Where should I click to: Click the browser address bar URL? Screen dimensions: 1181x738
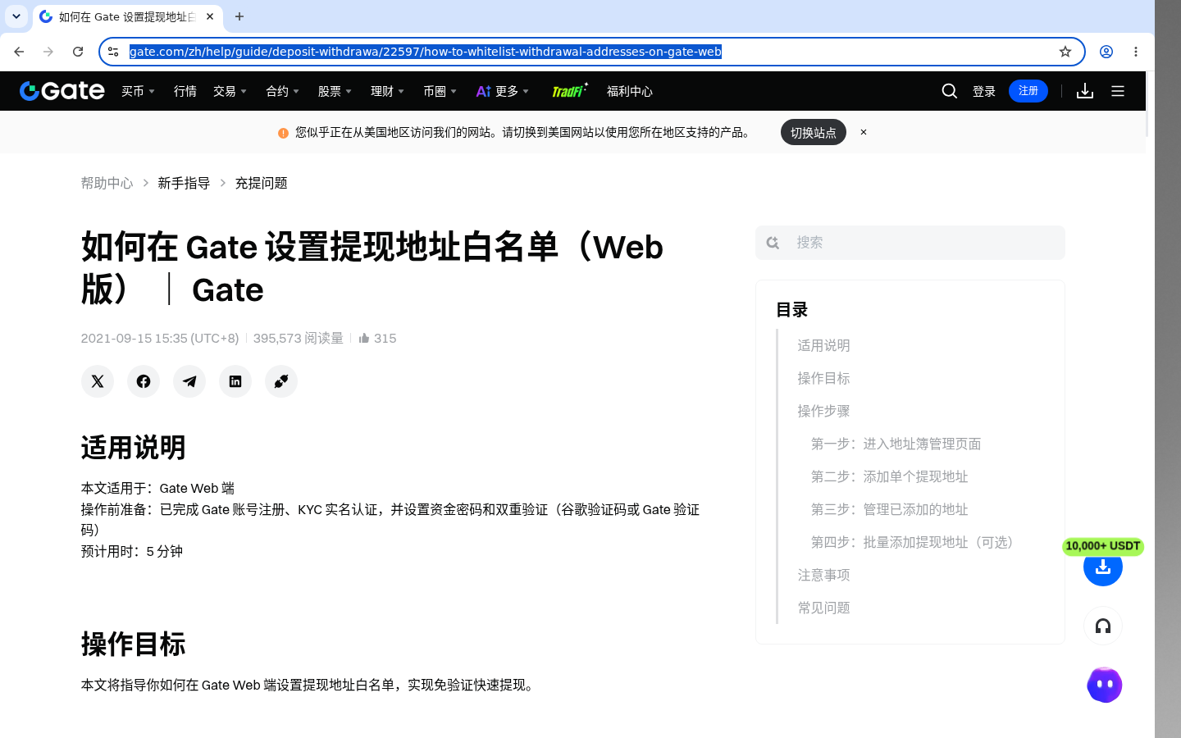coord(426,52)
